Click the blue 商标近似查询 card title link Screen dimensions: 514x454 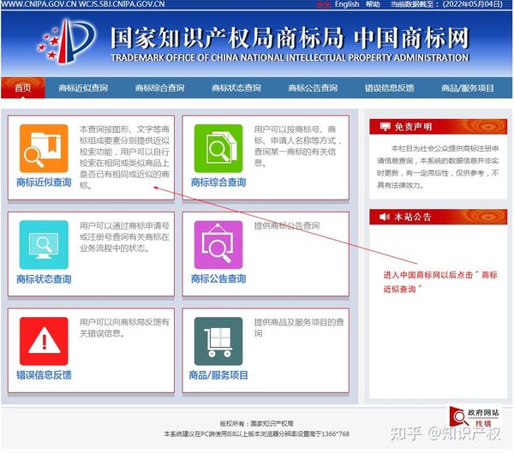(44, 182)
